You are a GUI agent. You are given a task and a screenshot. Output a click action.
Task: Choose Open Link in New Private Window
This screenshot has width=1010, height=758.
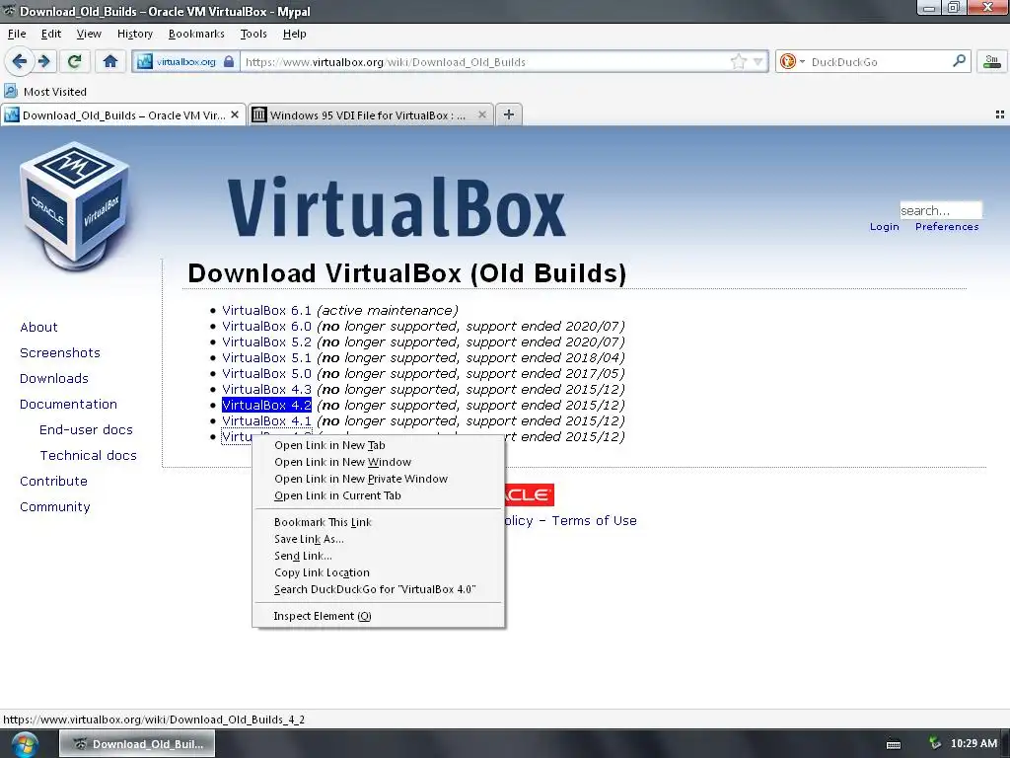tap(378, 479)
